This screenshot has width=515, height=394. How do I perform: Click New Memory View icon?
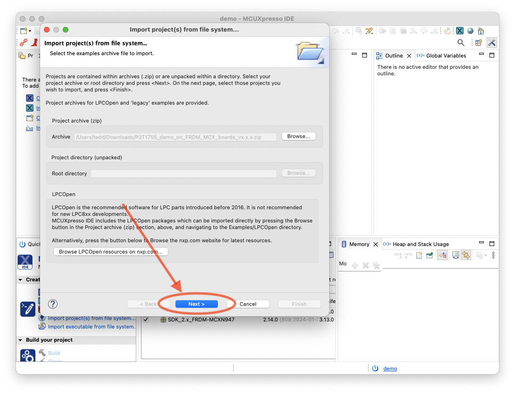pyautogui.click(x=419, y=255)
